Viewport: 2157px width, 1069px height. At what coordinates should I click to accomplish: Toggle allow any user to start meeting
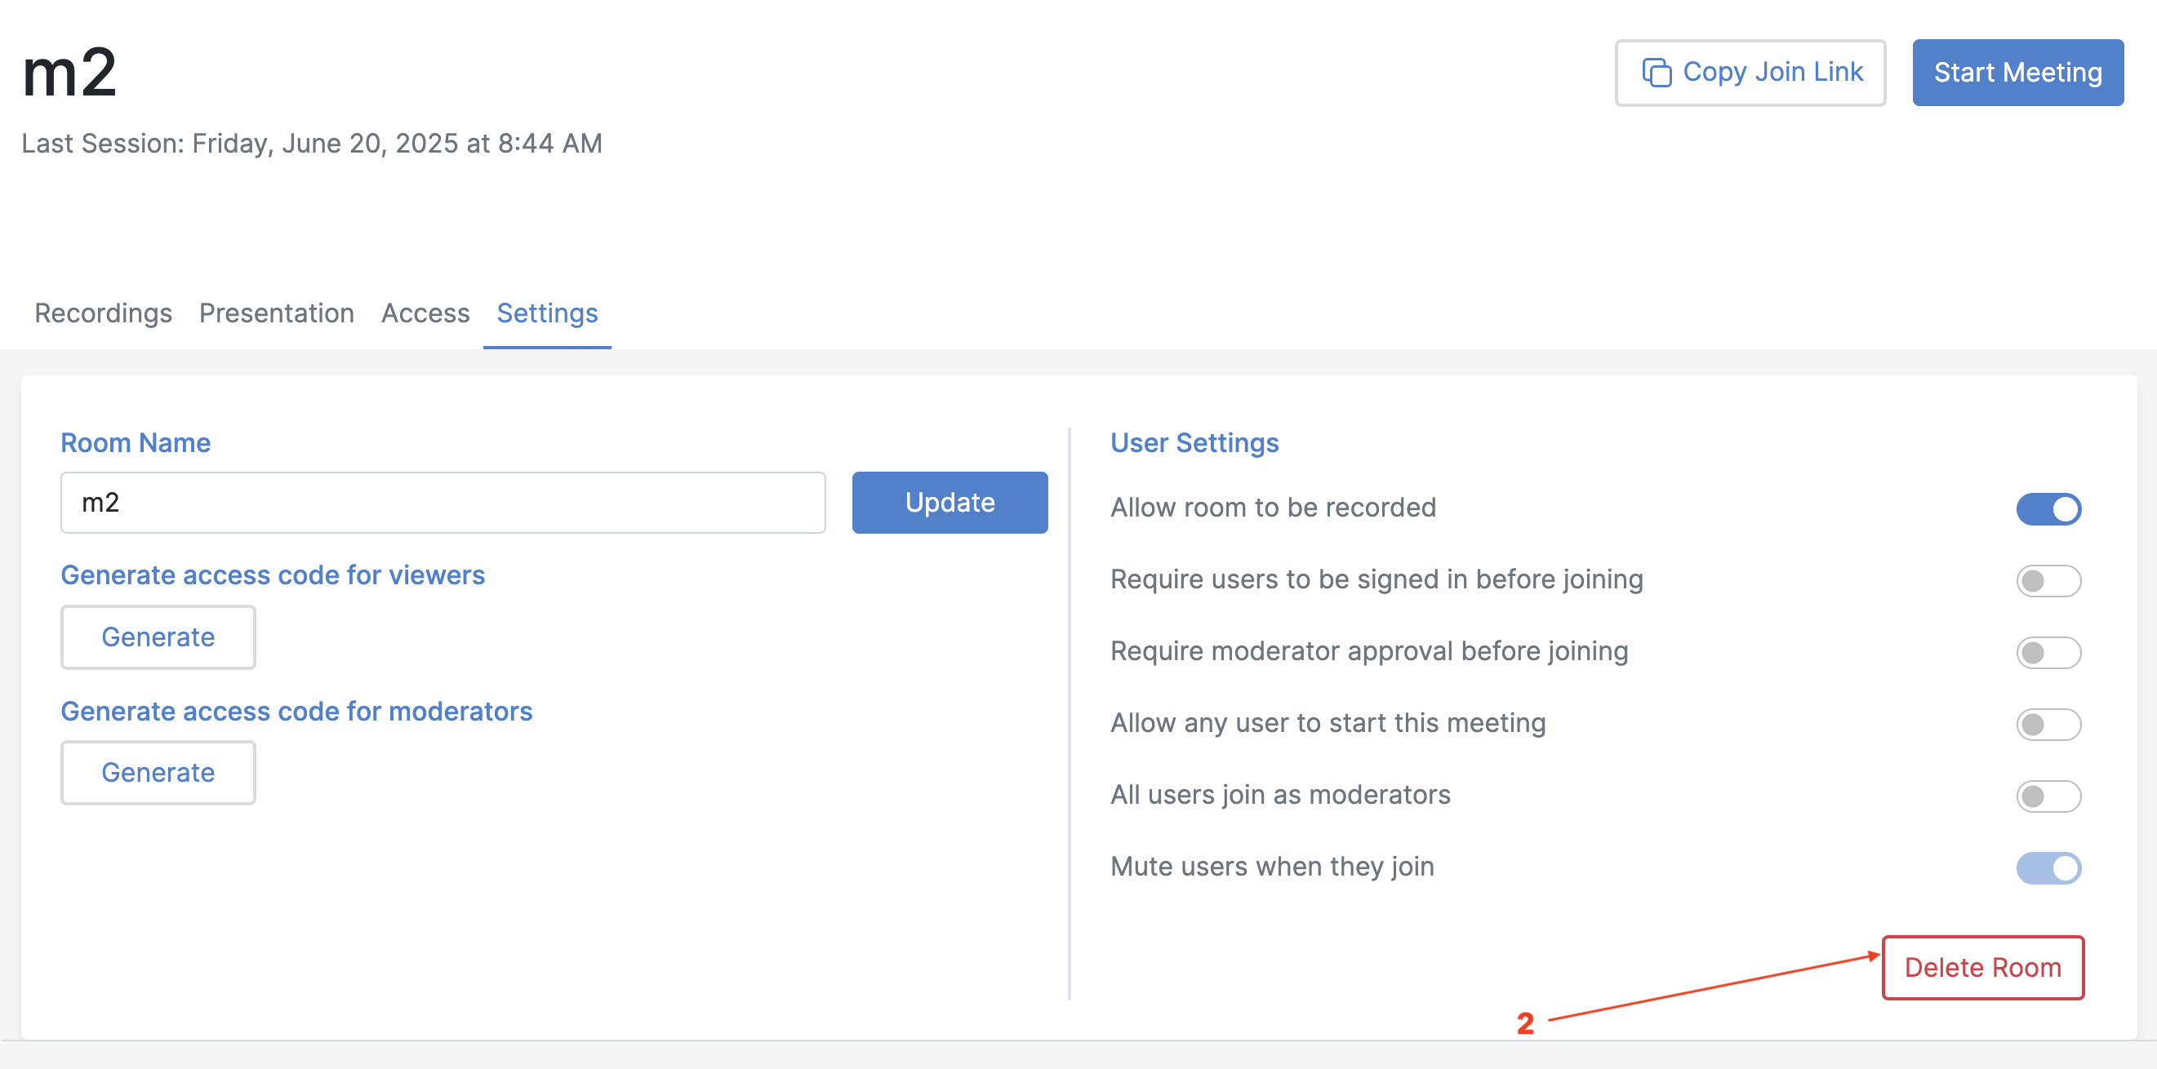point(2048,724)
